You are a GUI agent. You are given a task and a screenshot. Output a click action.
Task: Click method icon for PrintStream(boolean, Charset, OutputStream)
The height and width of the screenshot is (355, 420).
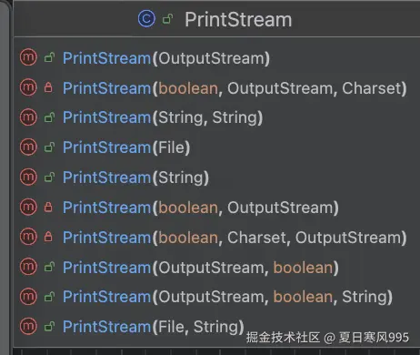(x=28, y=237)
